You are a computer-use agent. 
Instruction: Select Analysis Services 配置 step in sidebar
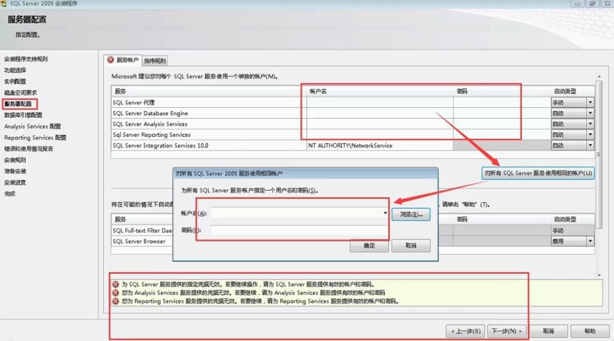click(33, 126)
